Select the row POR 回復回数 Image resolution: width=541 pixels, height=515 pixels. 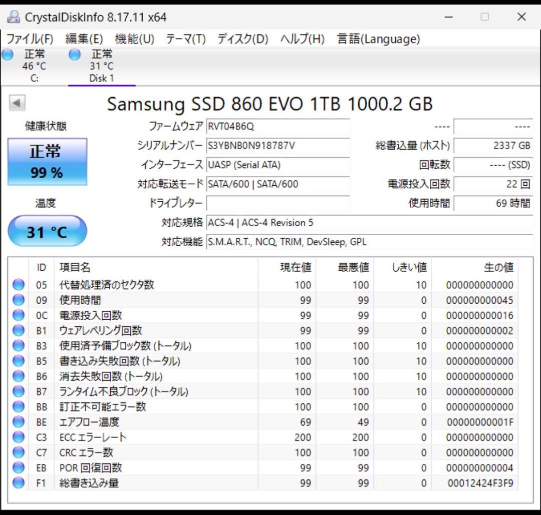[263, 467]
